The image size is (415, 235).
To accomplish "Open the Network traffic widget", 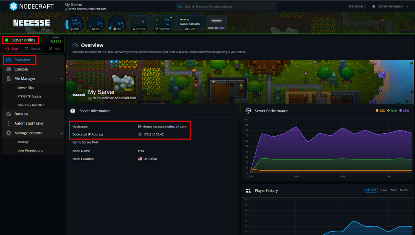I will 163,23.
